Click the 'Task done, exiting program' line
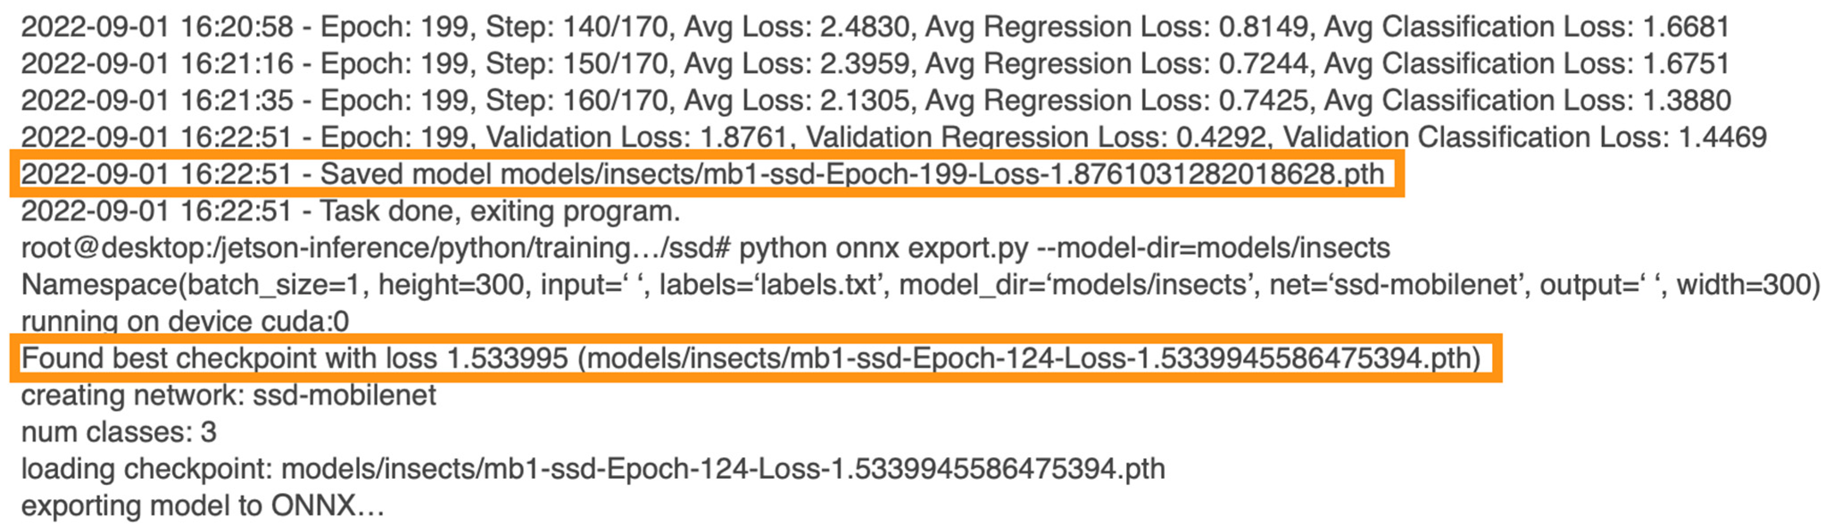 tap(351, 211)
